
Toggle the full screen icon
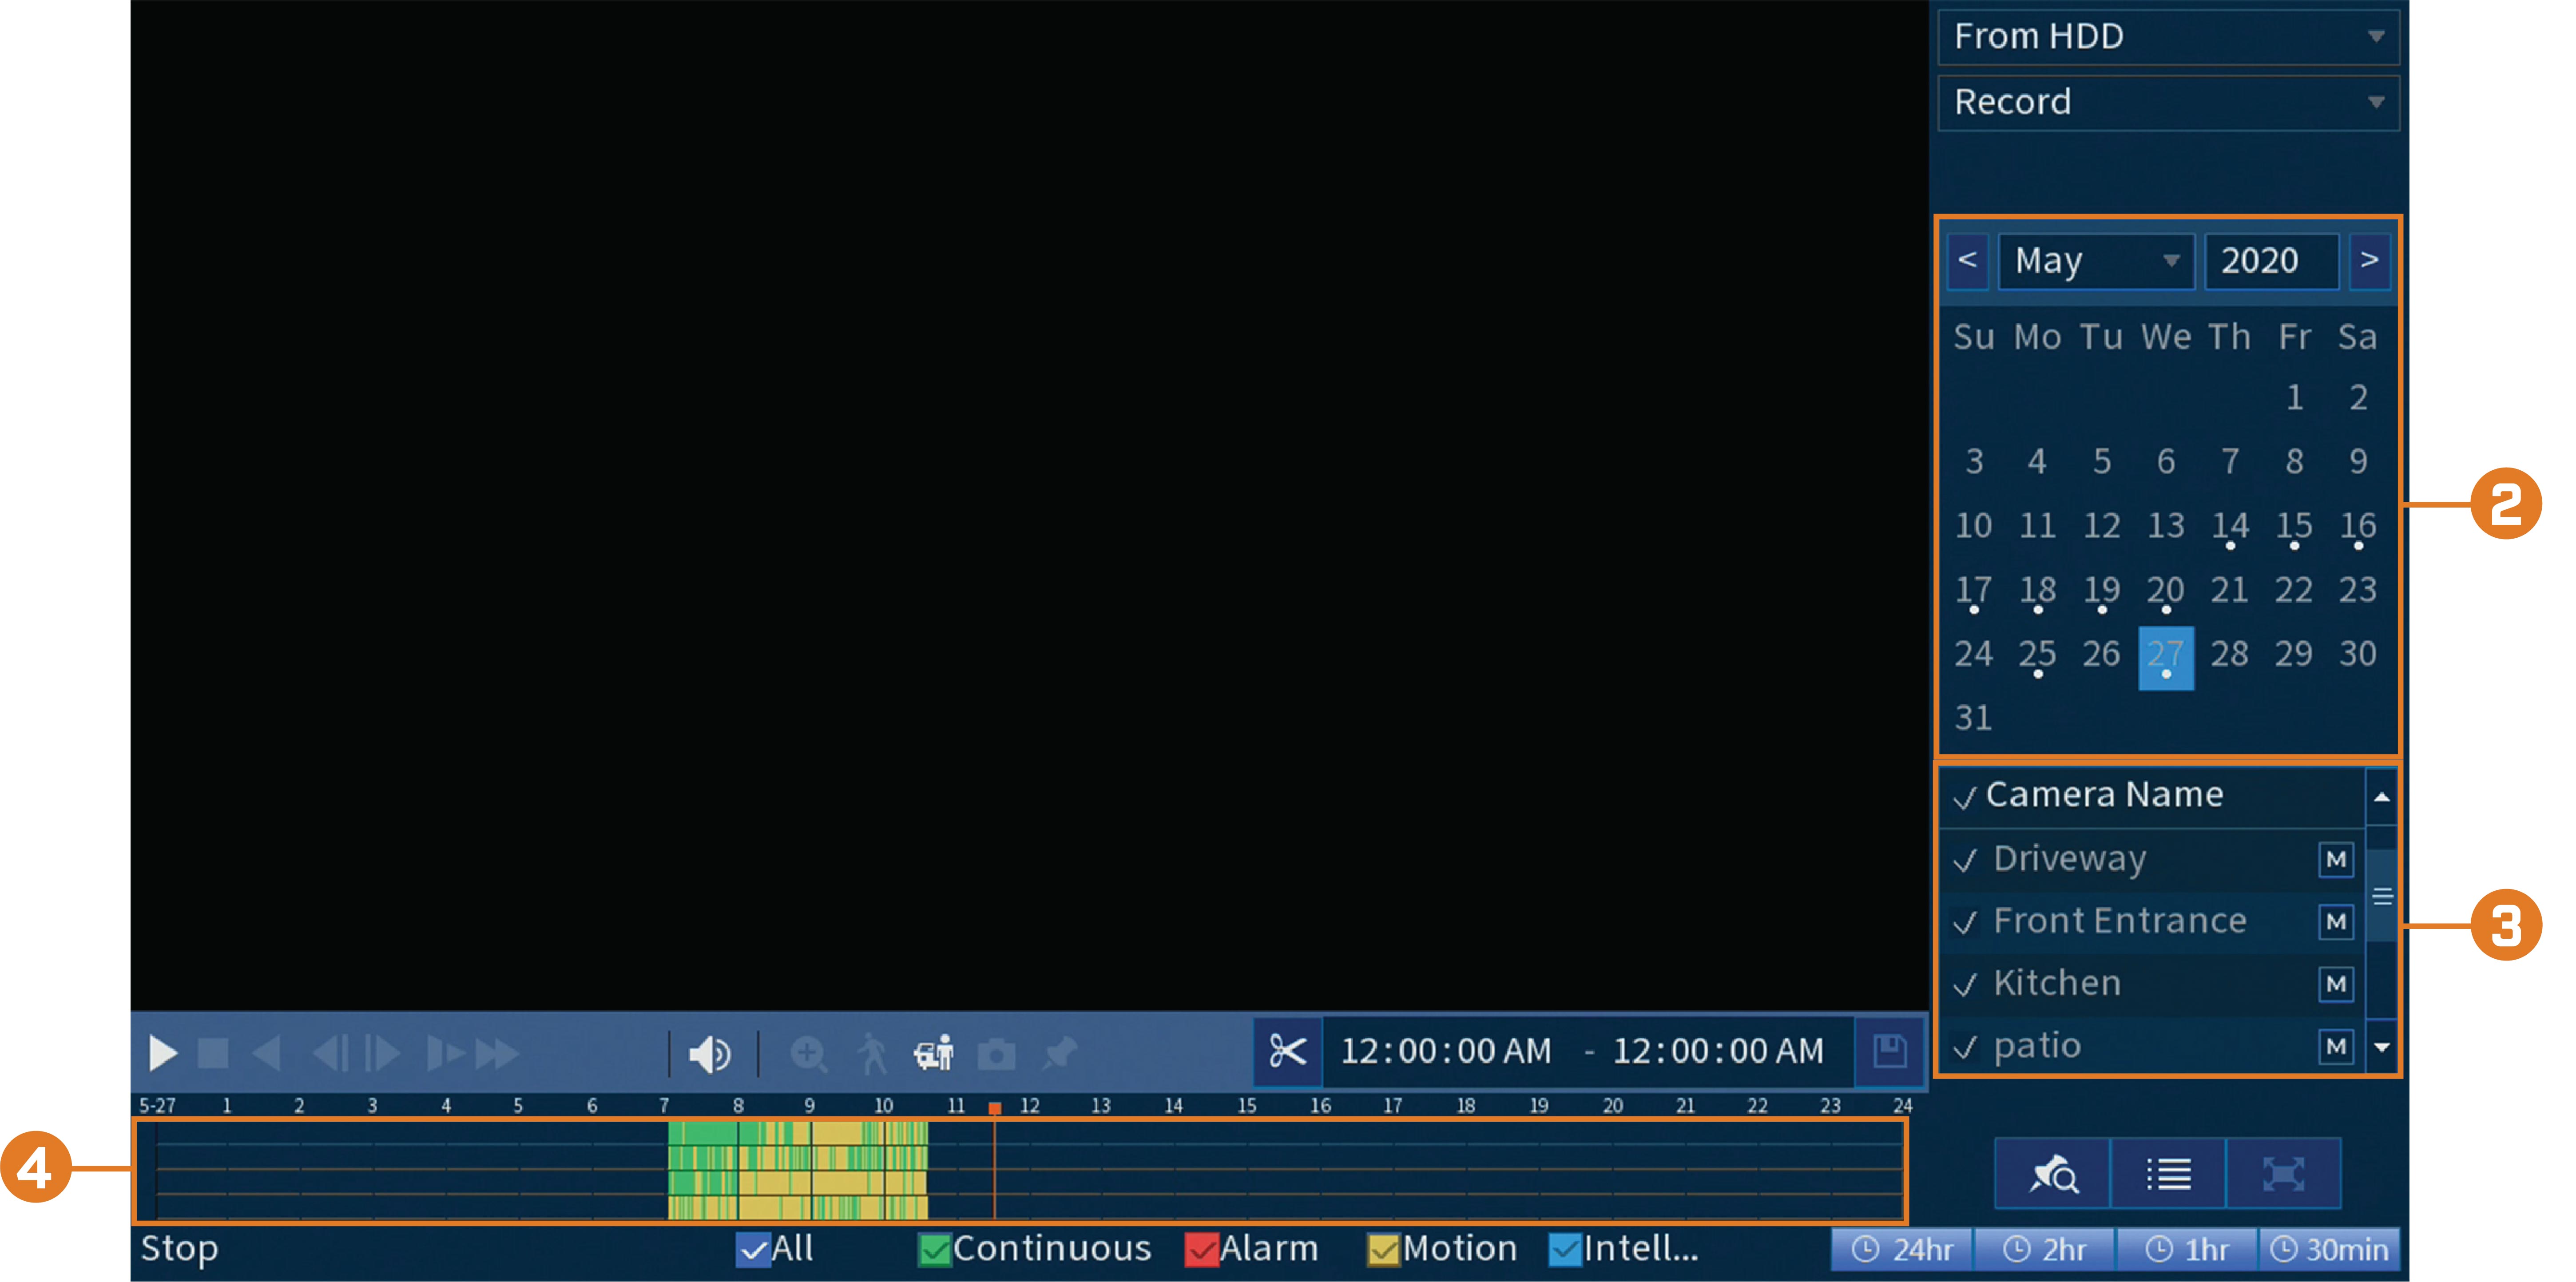click(x=2284, y=1173)
